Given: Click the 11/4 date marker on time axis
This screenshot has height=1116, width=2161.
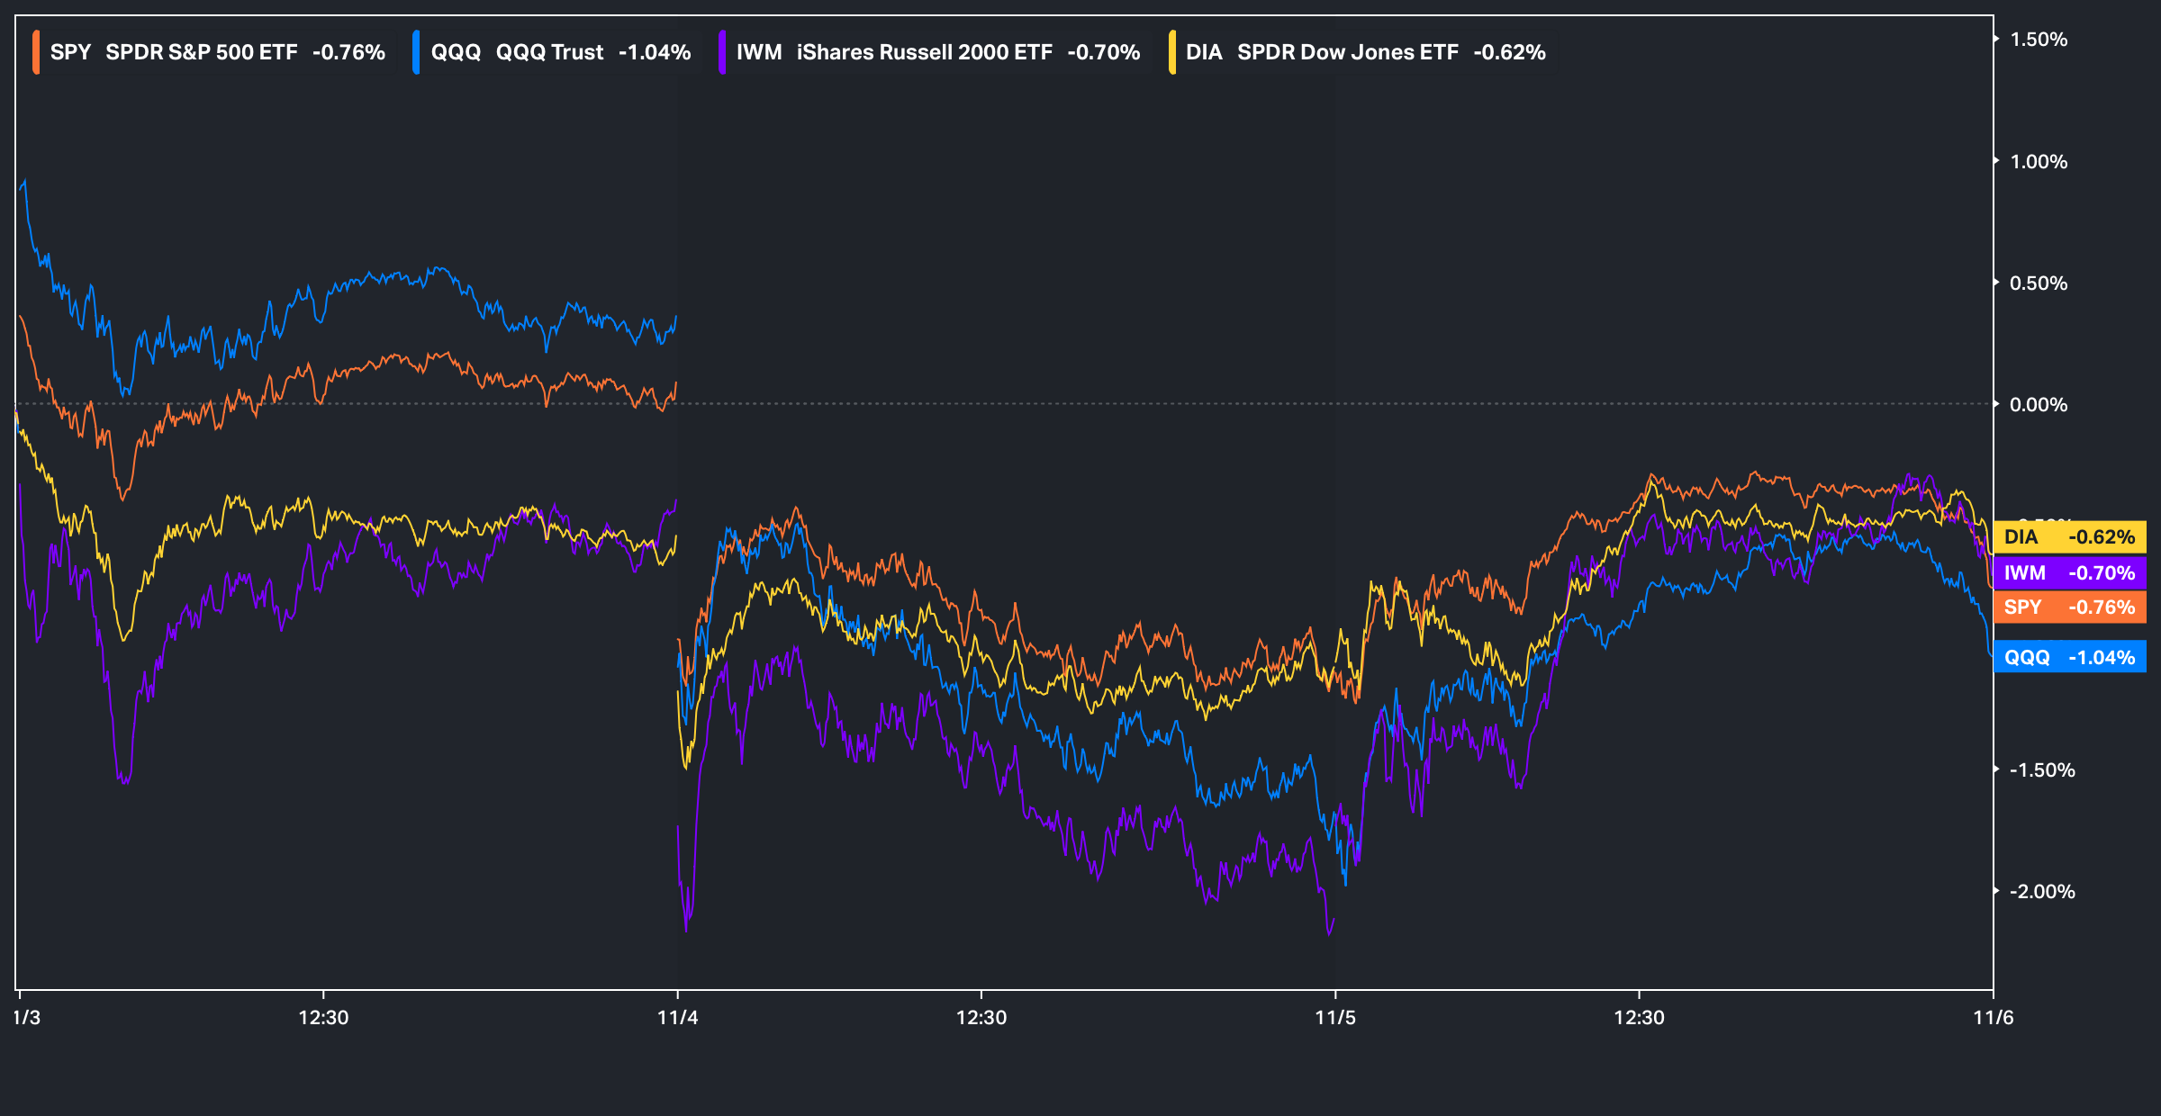Looking at the screenshot, I should [x=677, y=1018].
